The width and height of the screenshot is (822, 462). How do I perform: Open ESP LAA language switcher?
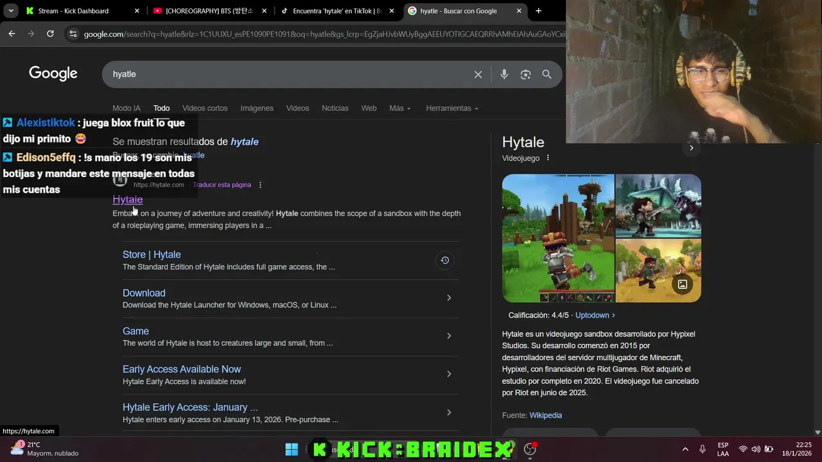click(x=723, y=449)
